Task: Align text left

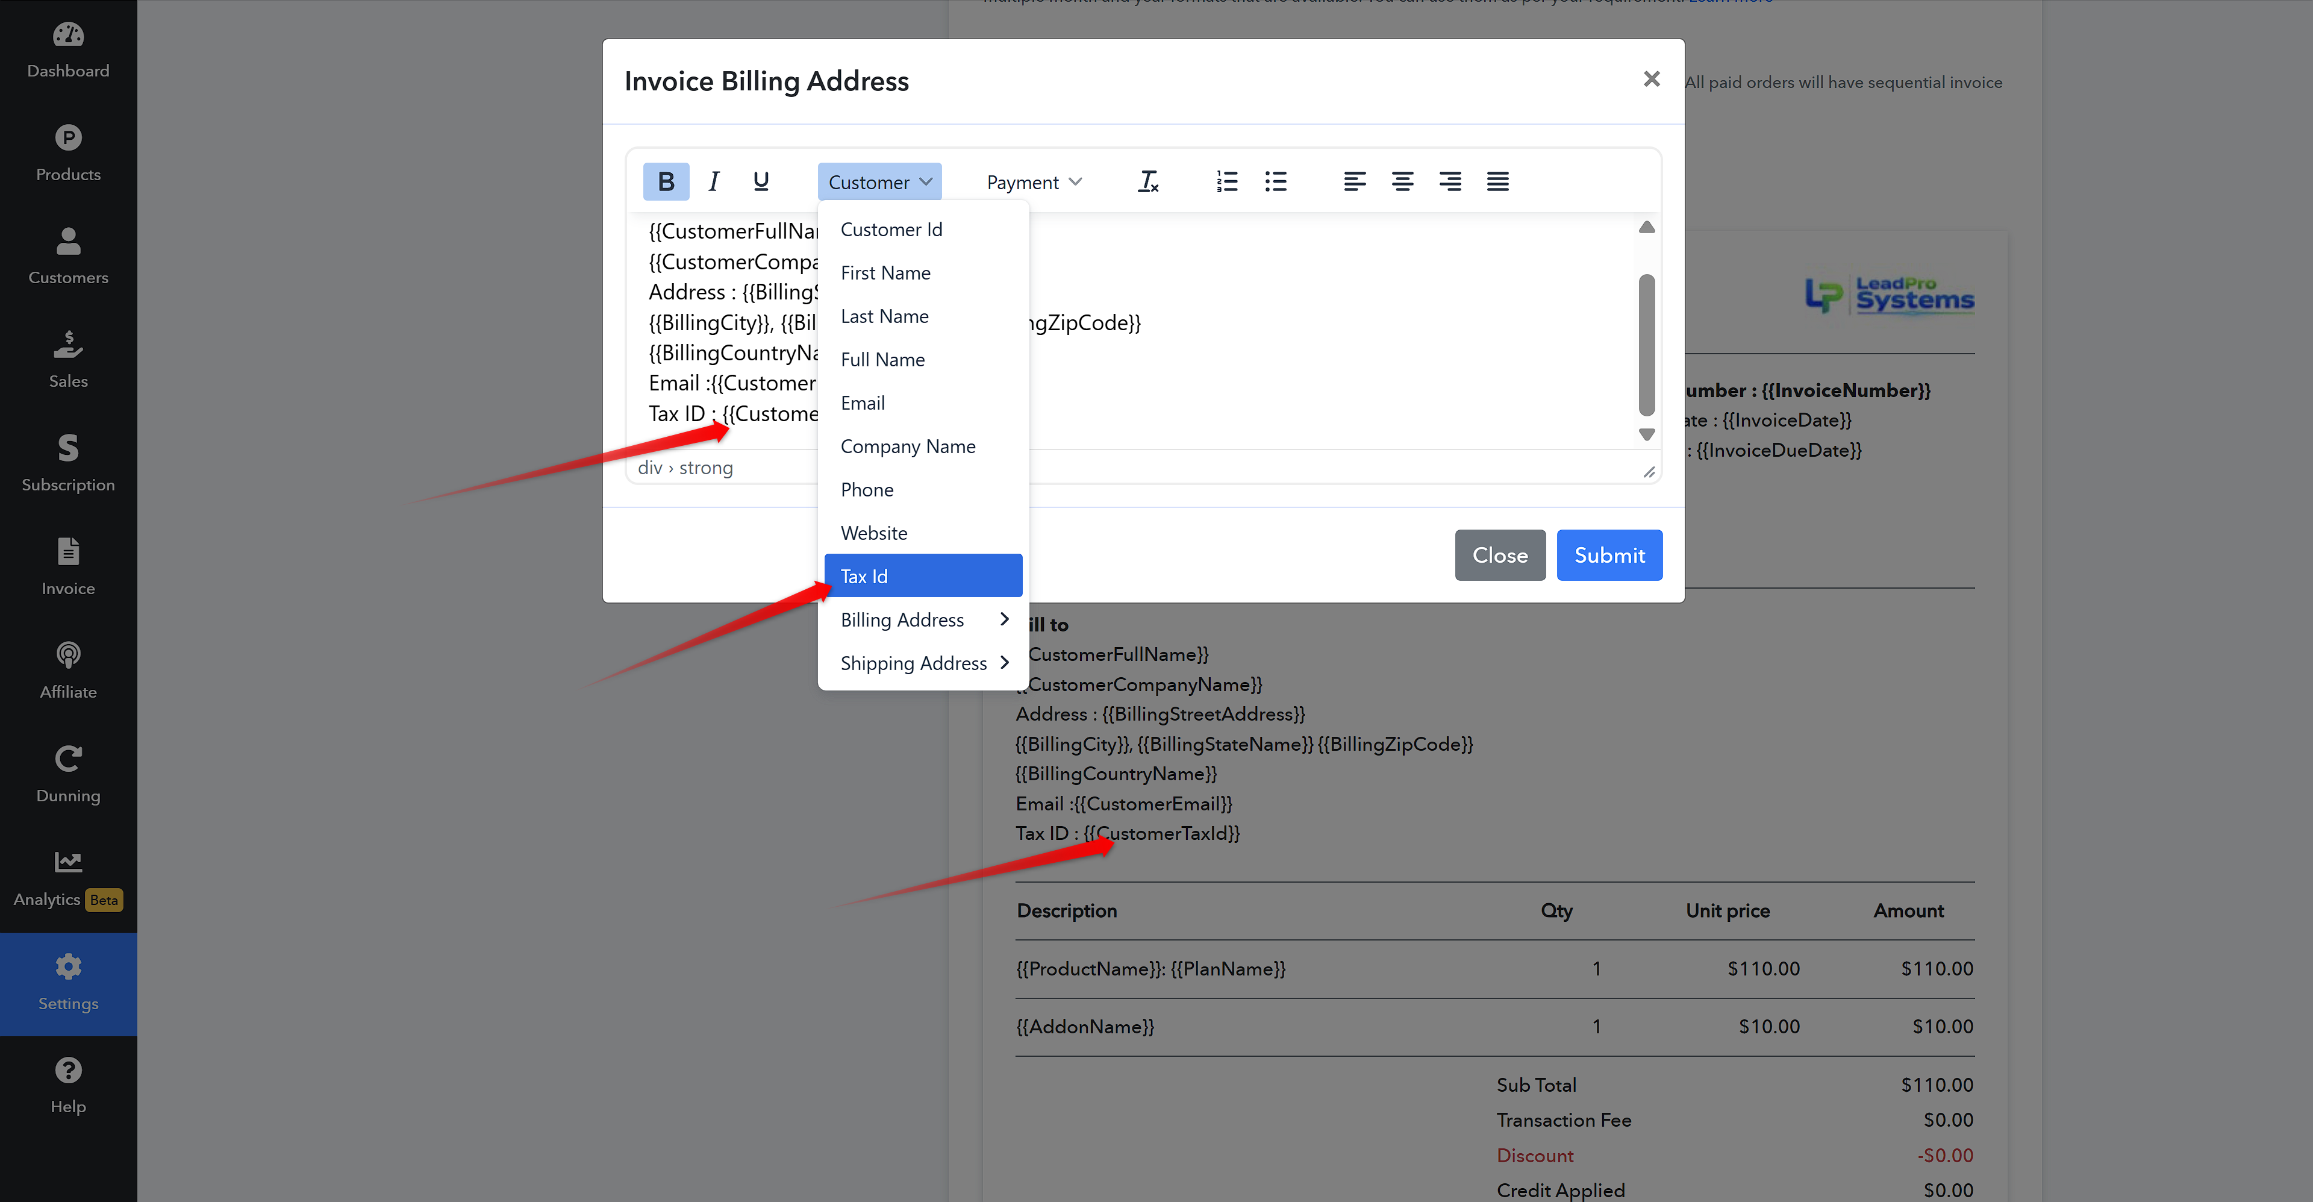Action: pos(1354,181)
